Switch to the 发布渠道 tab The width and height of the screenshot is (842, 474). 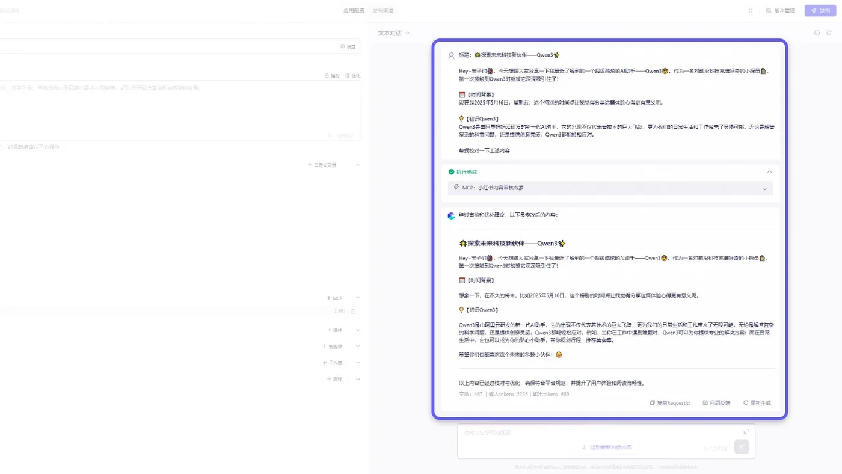coord(383,10)
